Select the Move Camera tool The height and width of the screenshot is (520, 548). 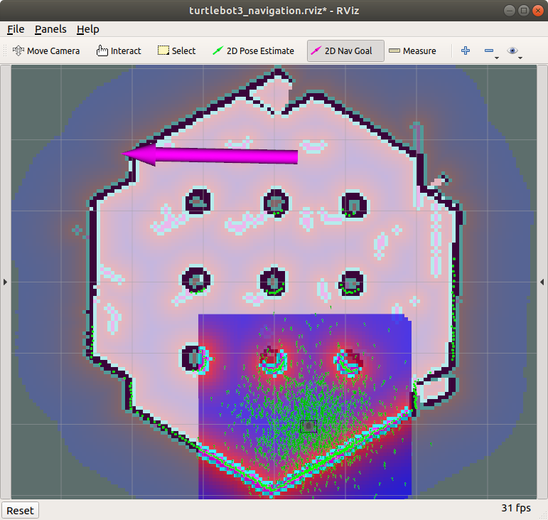tap(46, 51)
